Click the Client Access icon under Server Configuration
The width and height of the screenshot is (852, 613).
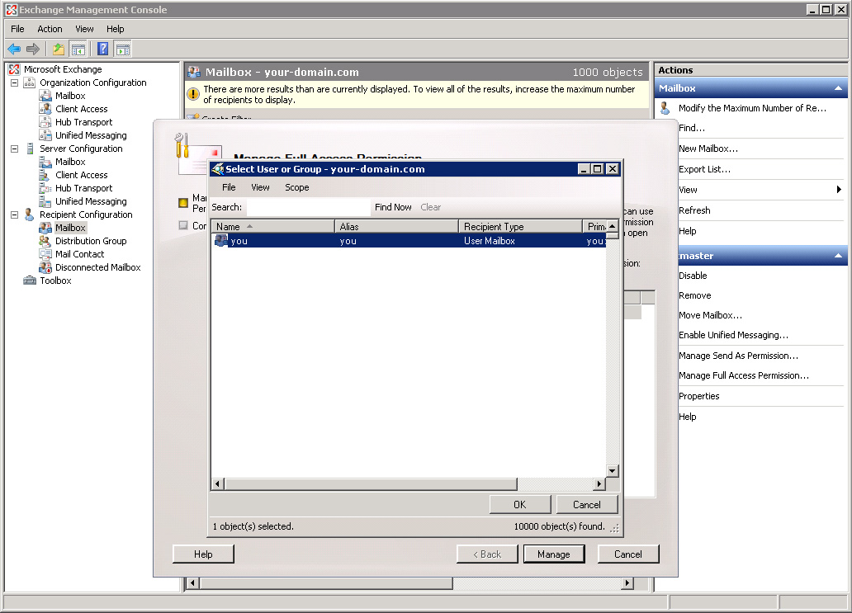(x=45, y=175)
